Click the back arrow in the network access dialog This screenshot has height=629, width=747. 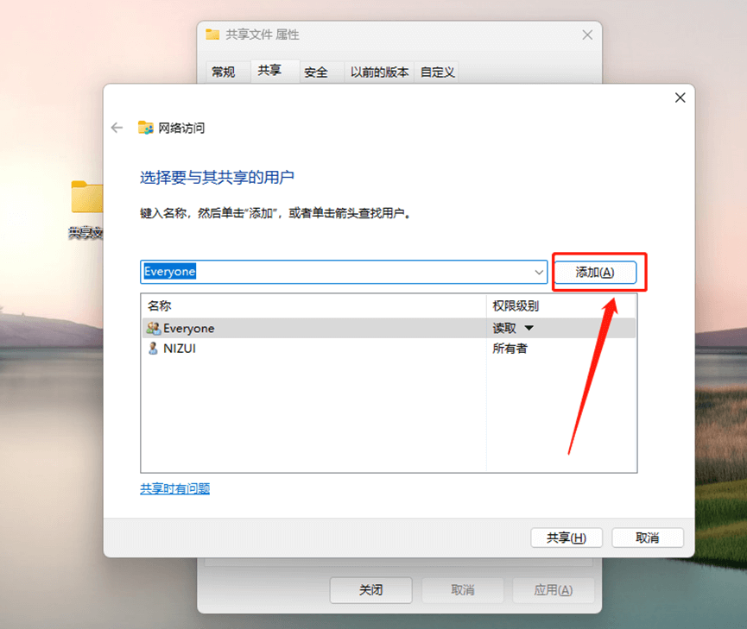tap(117, 127)
